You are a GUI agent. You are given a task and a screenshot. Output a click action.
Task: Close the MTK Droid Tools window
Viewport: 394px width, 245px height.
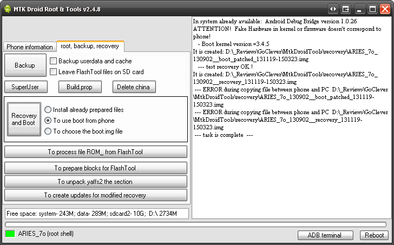385,9
